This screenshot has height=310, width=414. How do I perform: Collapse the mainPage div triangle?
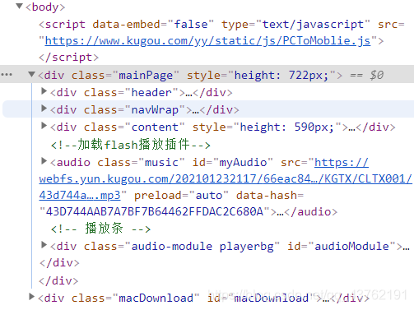pyautogui.click(x=31, y=74)
